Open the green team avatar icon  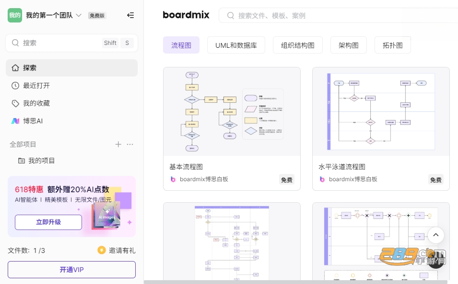(14, 15)
